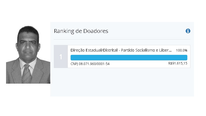Click the ellipsis ending the donor name
This screenshot has height=116, width=206.
pyautogui.click(x=171, y=51)
